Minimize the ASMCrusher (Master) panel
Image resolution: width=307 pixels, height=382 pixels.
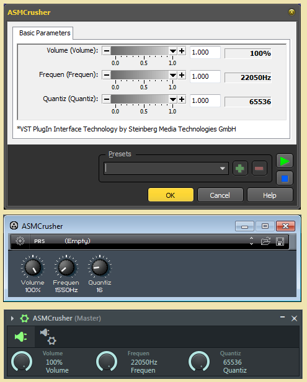(x=282, y=318)
